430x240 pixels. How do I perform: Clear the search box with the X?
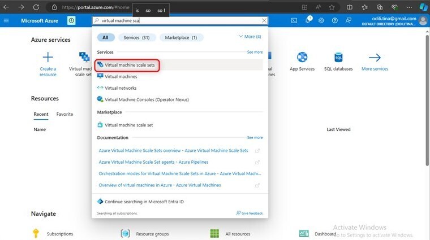(264, 20)
